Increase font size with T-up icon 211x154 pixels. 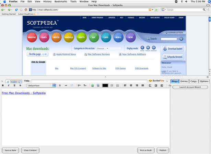pyautogui.click(x=79, y=86)
